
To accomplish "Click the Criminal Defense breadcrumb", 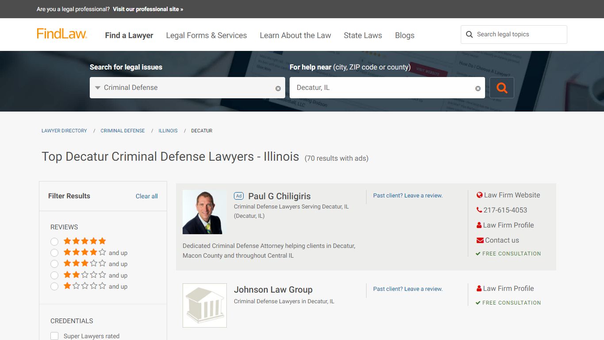I will coord(122,131).
